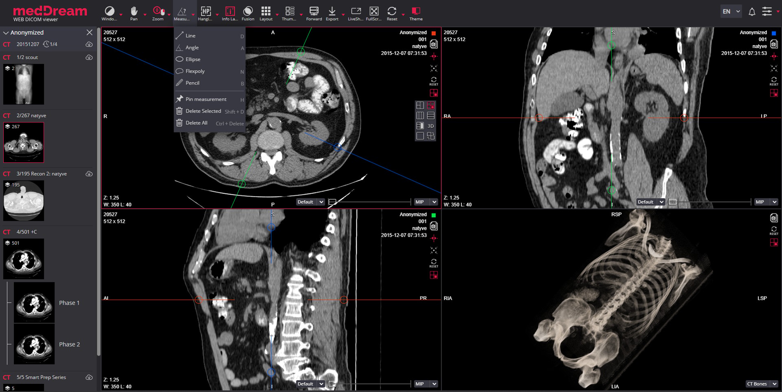Activate the Pan tool
The width and height of the screenshot is (782, 392).
click(x=134, y=13)
